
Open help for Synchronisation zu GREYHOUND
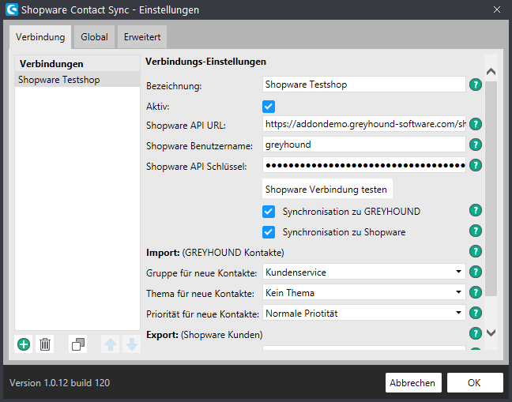pos(476,210)
